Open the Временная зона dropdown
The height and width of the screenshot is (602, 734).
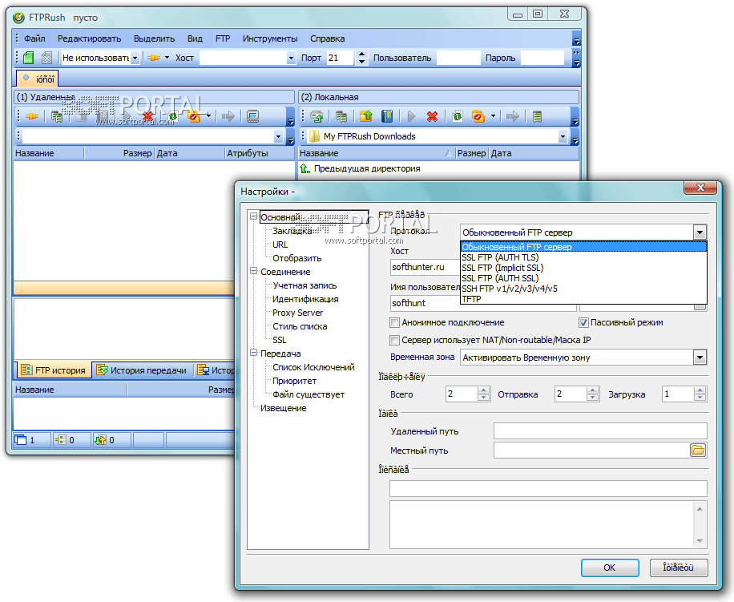pos(700,358)
